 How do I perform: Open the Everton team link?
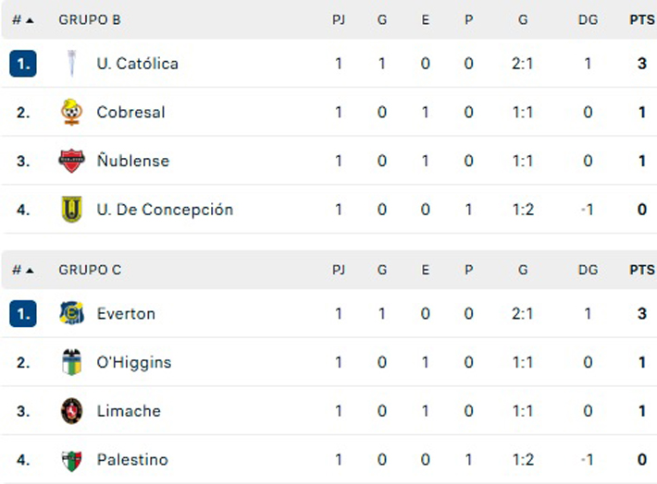pos(126,314)
